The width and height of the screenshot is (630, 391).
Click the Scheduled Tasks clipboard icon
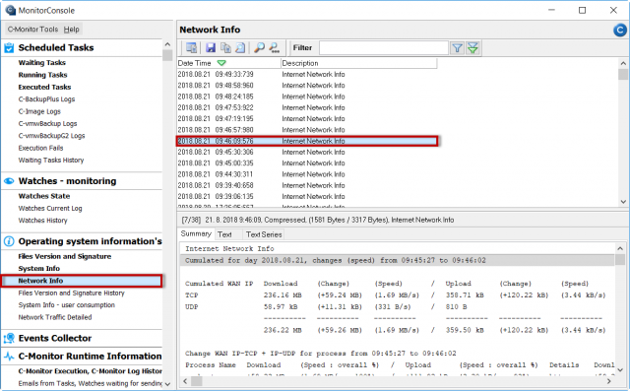pos(9,48)
